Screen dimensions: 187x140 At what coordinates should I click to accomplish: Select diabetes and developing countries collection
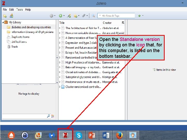pos(31,27)
